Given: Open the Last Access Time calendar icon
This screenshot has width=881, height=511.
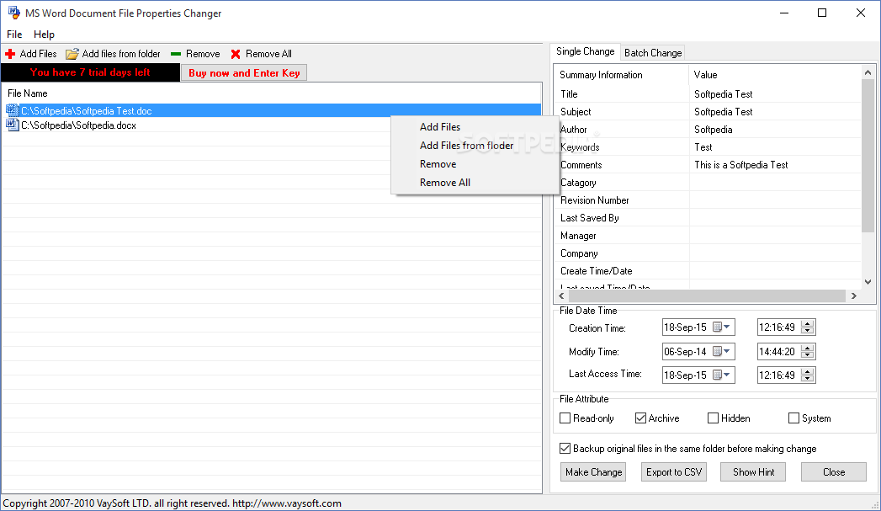Looking at the screenshot, I should [717, 375].
